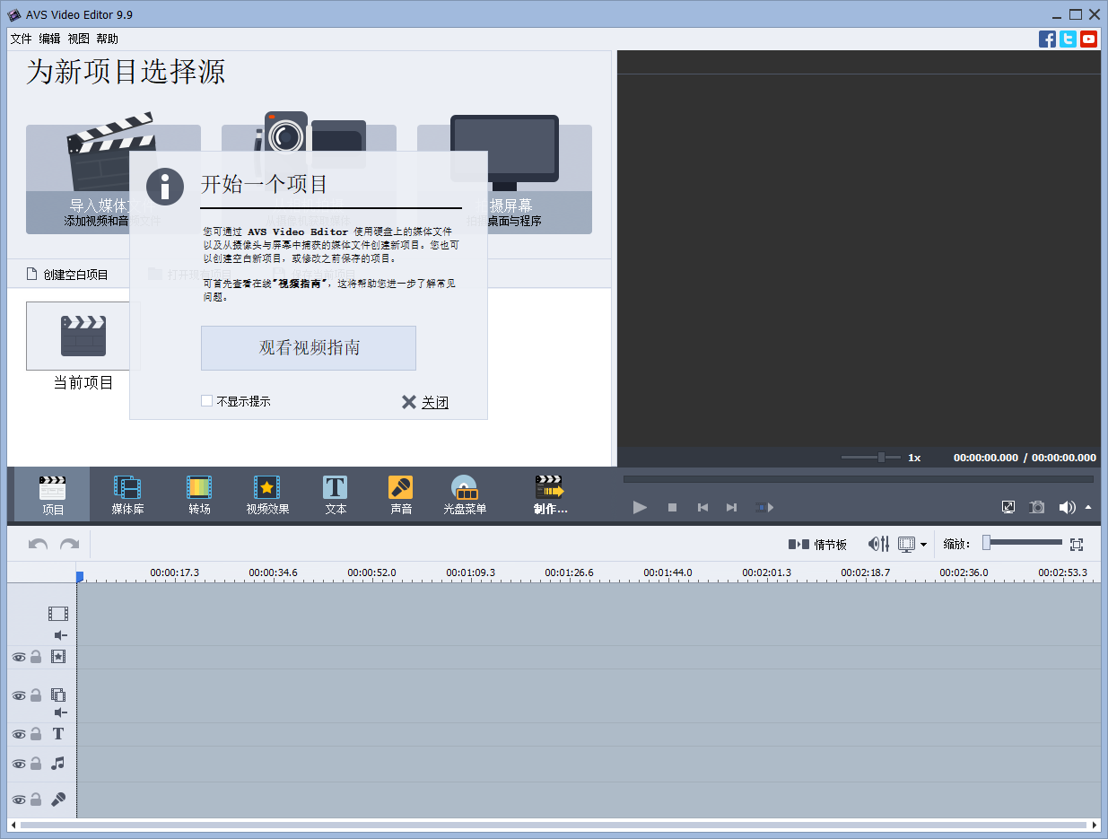Open the 视图 menu

click(79, 39)
